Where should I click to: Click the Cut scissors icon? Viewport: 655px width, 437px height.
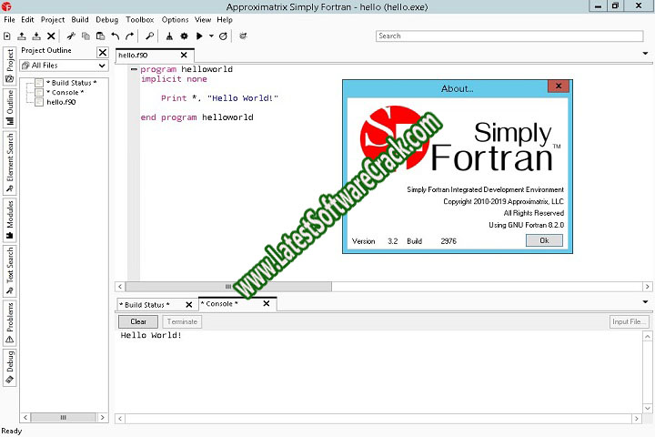pos(70,36)
